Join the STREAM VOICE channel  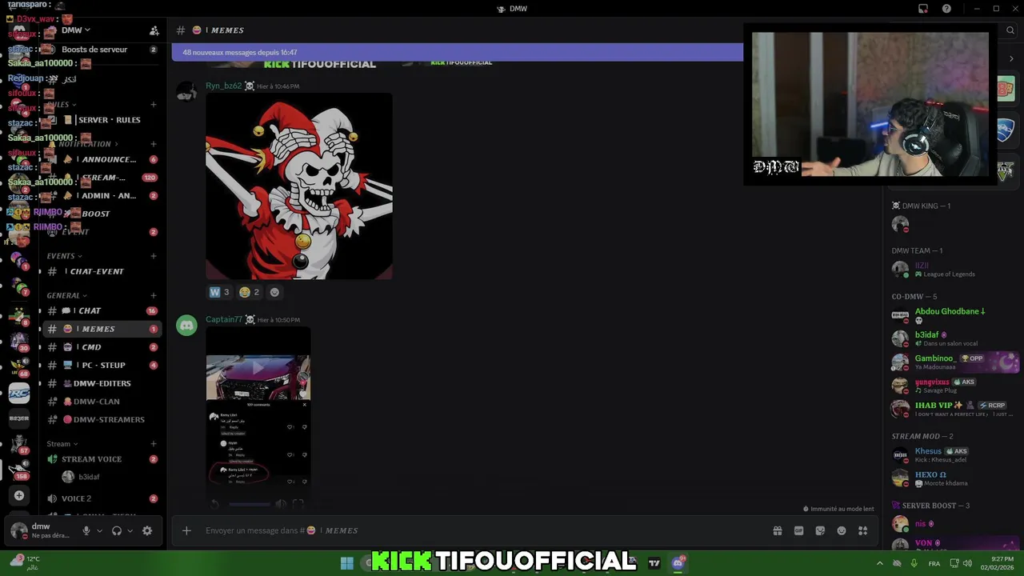pyautogui.click(x=102, y=459)
